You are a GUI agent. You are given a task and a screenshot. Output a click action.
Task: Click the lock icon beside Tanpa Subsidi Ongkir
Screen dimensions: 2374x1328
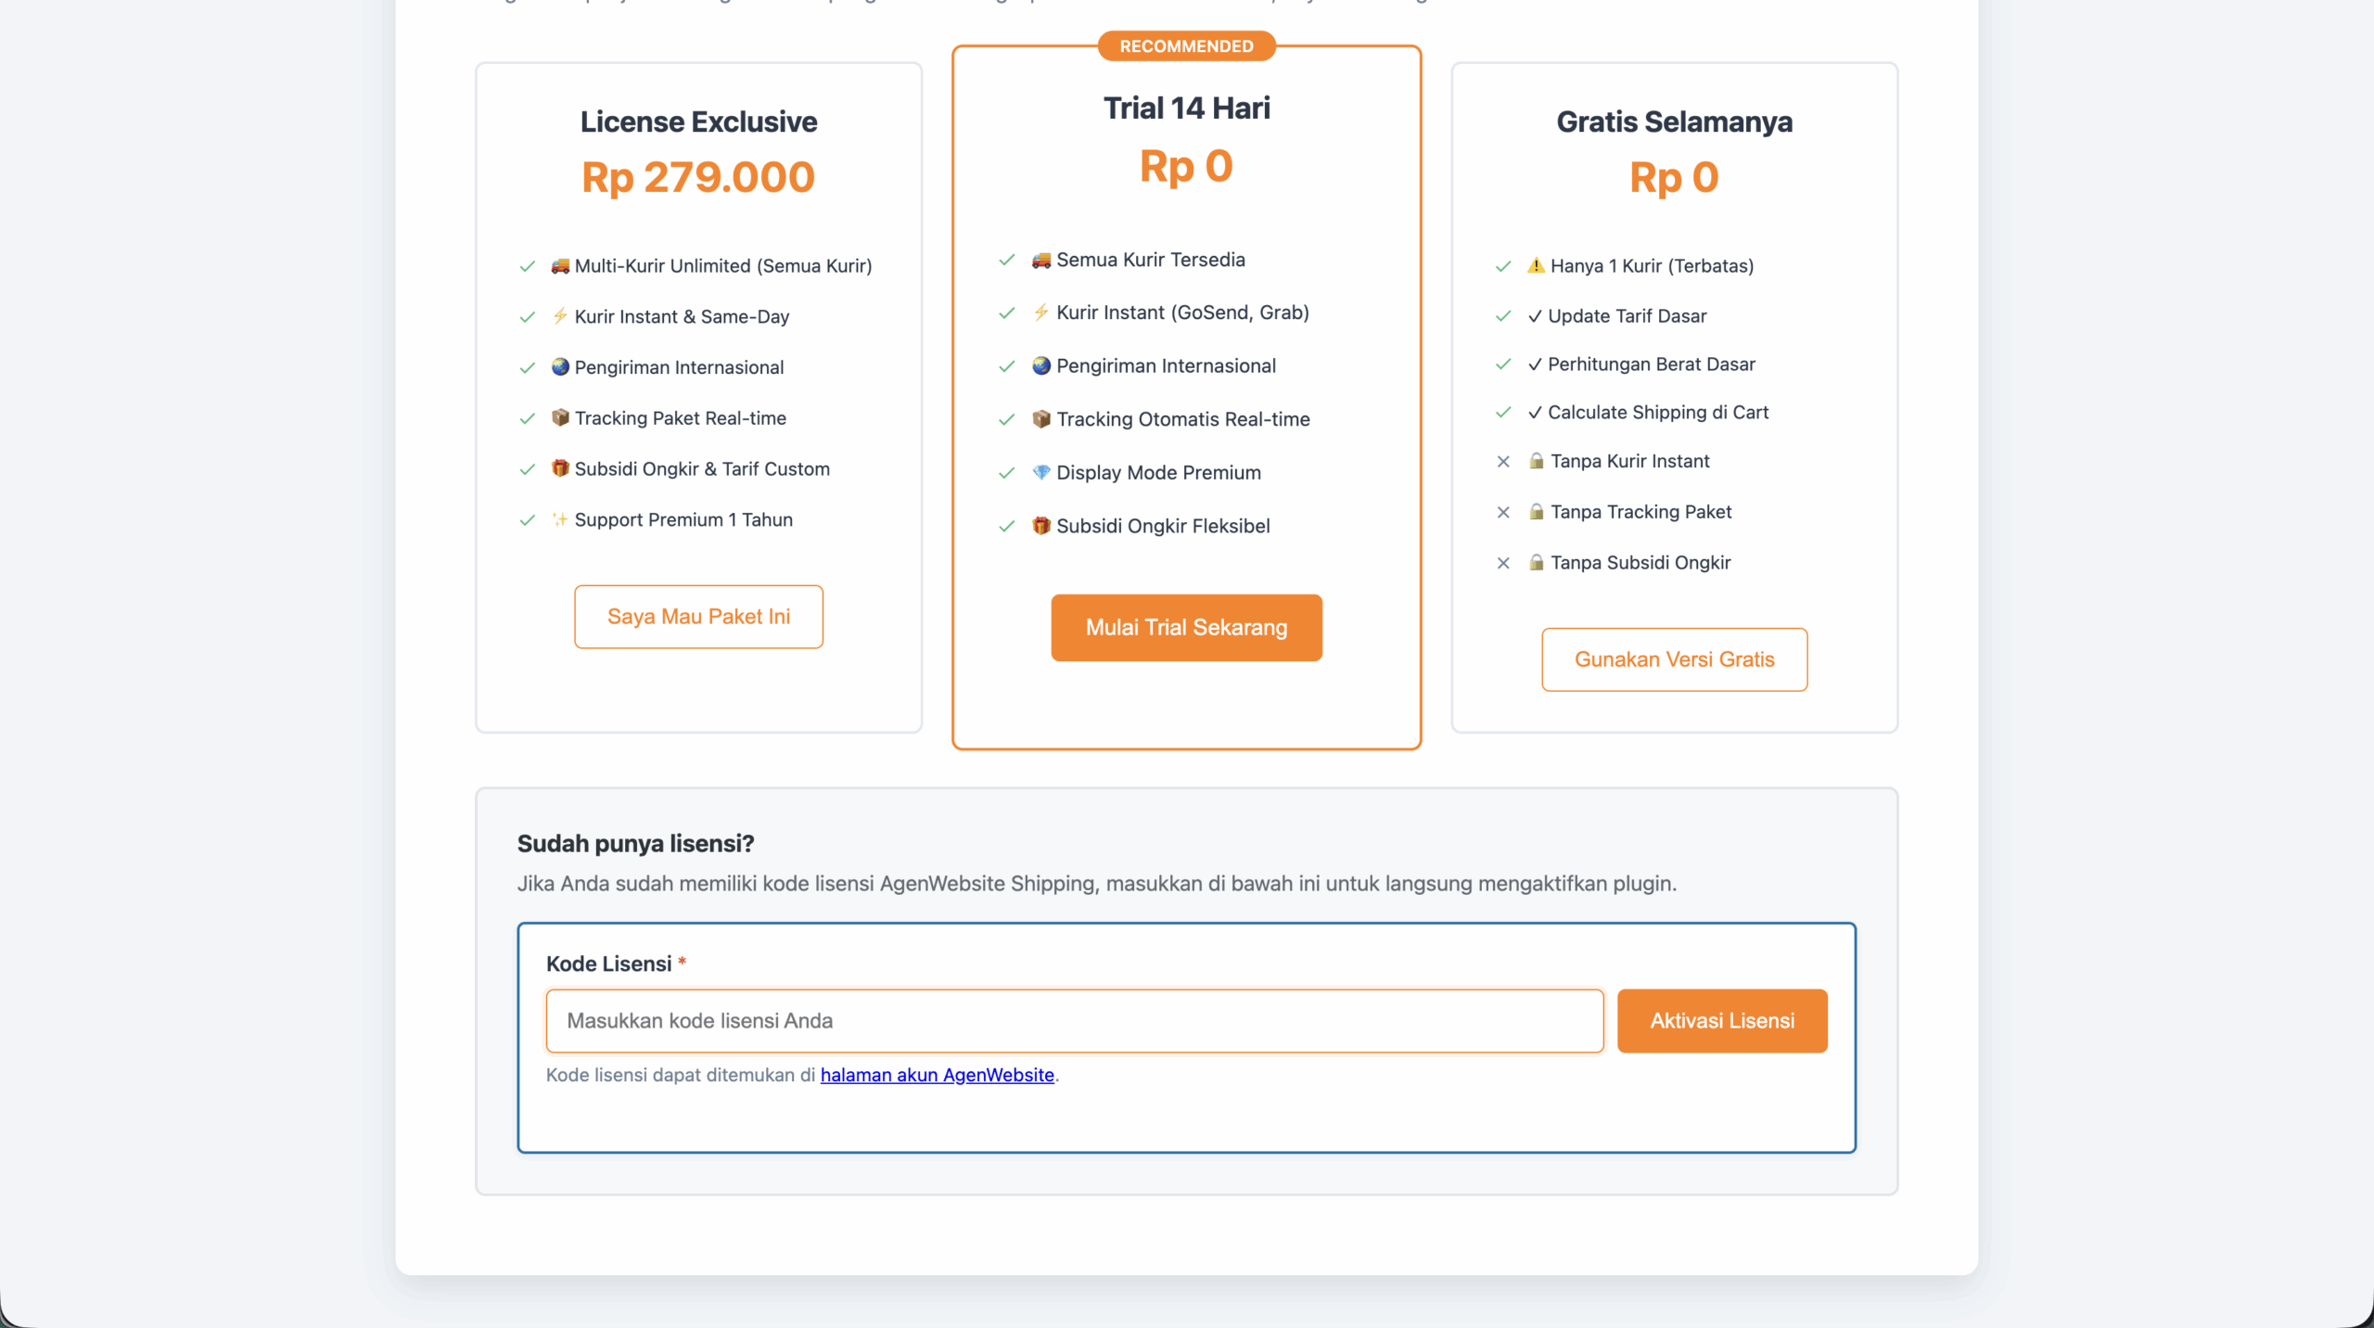coord(1537,563)
